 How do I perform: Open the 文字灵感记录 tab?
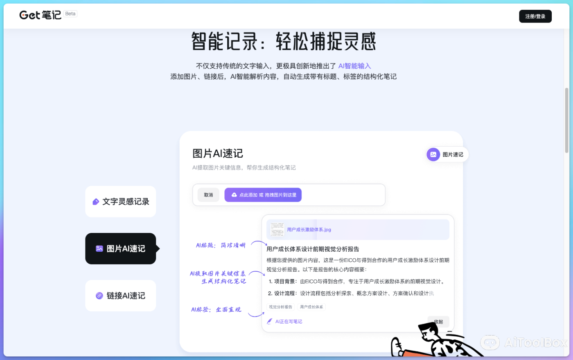[120, 201]
